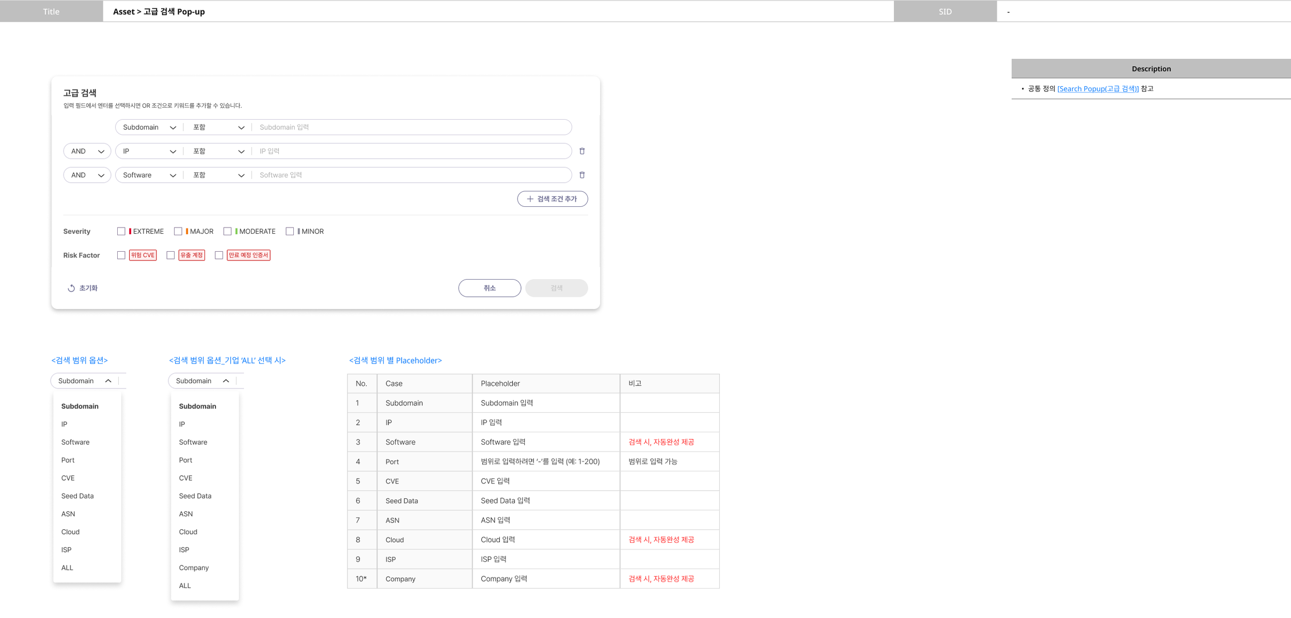Viewport: 1291px width, 618px height.
Task: Click the plus icon in 검색 조건 추가
Action: (530, 199)
